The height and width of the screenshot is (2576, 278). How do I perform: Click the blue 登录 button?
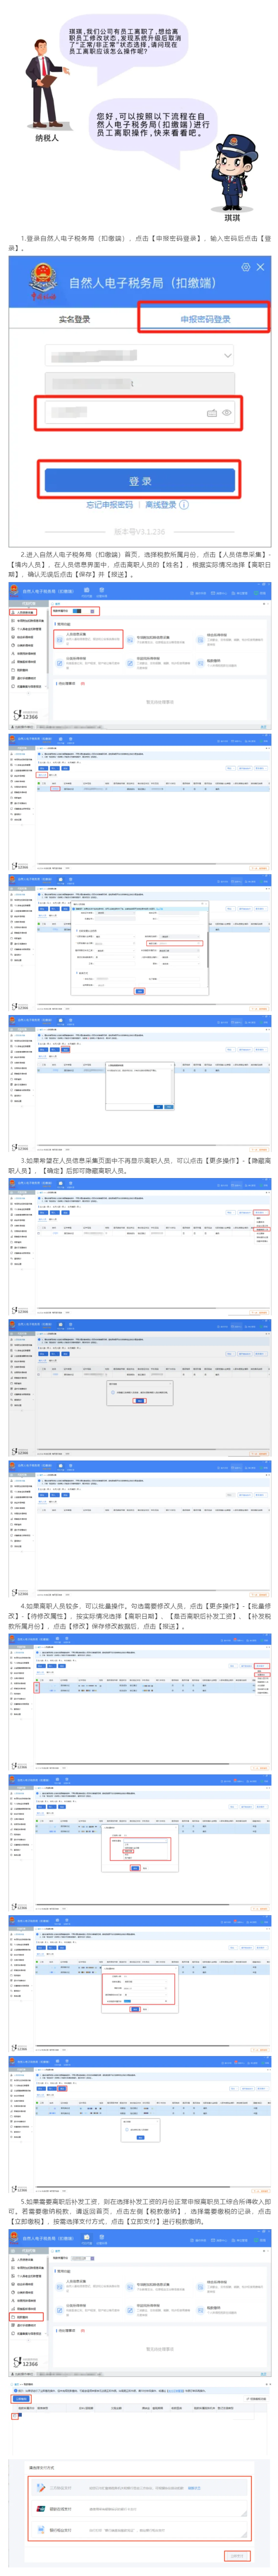pos(139,481)
